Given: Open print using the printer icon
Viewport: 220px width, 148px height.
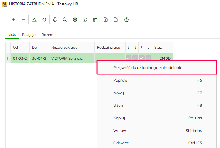Looking at the screenshot, I should 55,20.
